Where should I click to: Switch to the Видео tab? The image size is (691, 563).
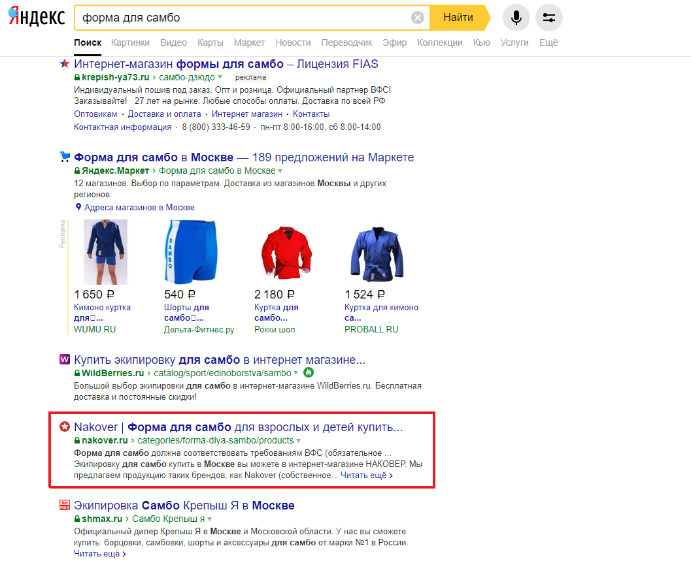point(174,42)
